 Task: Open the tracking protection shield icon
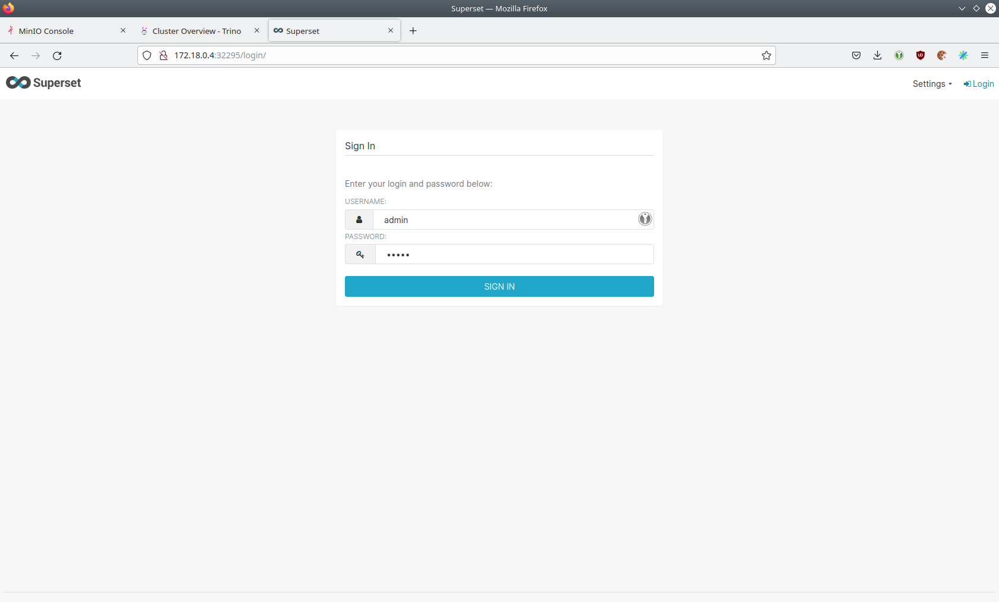(147, 55)
